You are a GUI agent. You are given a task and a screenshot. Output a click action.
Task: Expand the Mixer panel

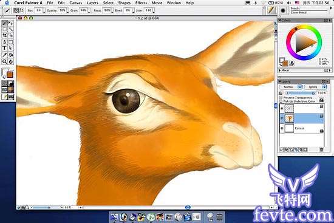(280, 70)
